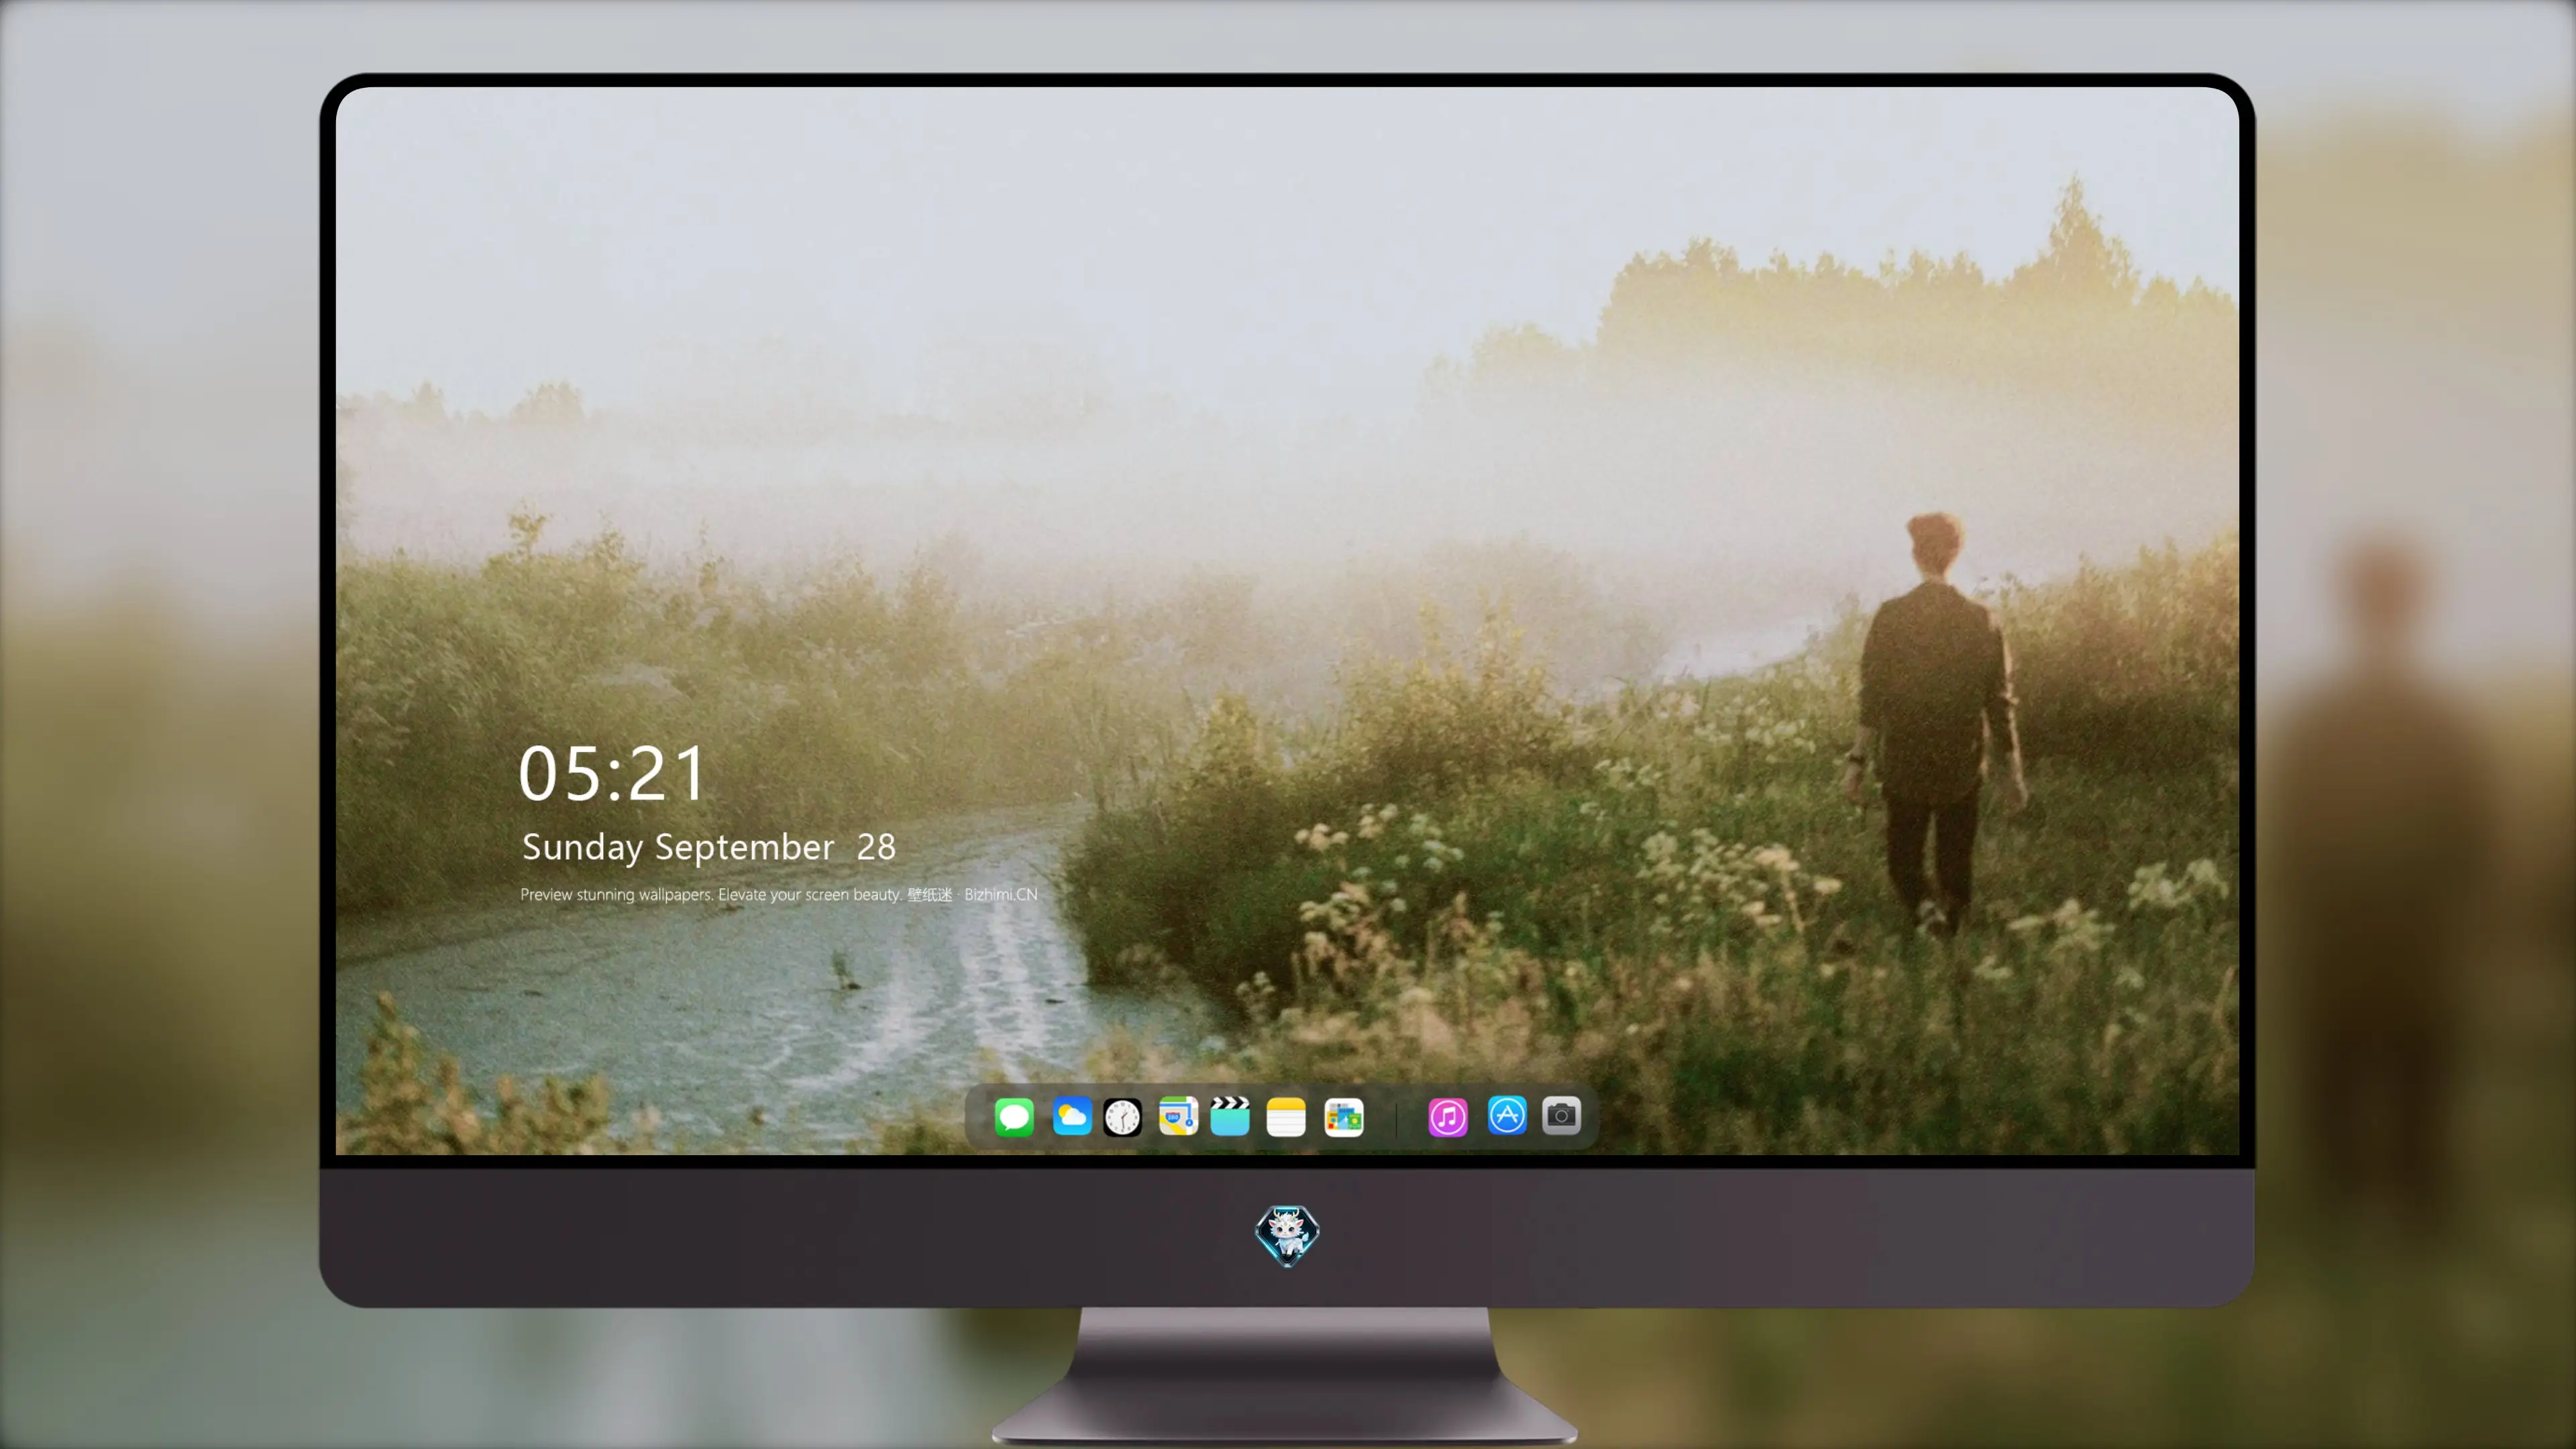Viewport: 2576px width, 1449px height.
Task: Launch Maps from the dock
Action: [1178, 1116]
